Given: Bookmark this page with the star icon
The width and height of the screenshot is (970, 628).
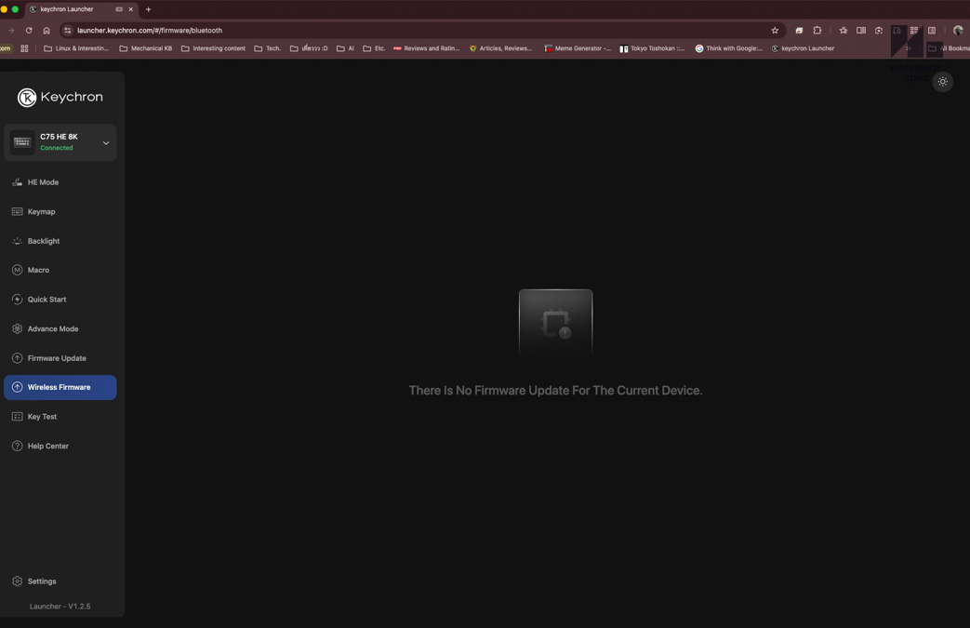Looking at the screenshot, I should (775, 31).
